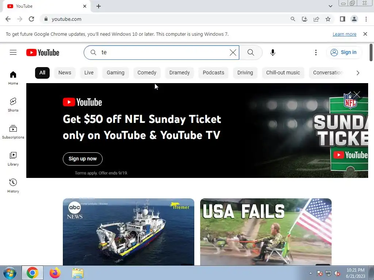Bookmark this page with the star icon

coord(328,19)
